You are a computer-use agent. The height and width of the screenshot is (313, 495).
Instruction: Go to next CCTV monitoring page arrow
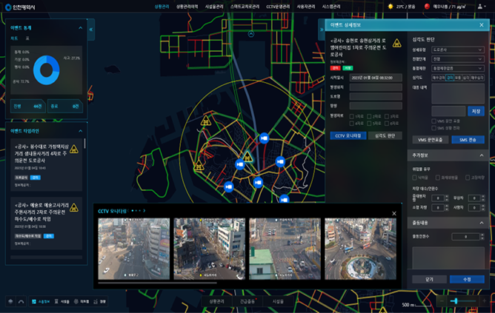[x=144, y=211]
